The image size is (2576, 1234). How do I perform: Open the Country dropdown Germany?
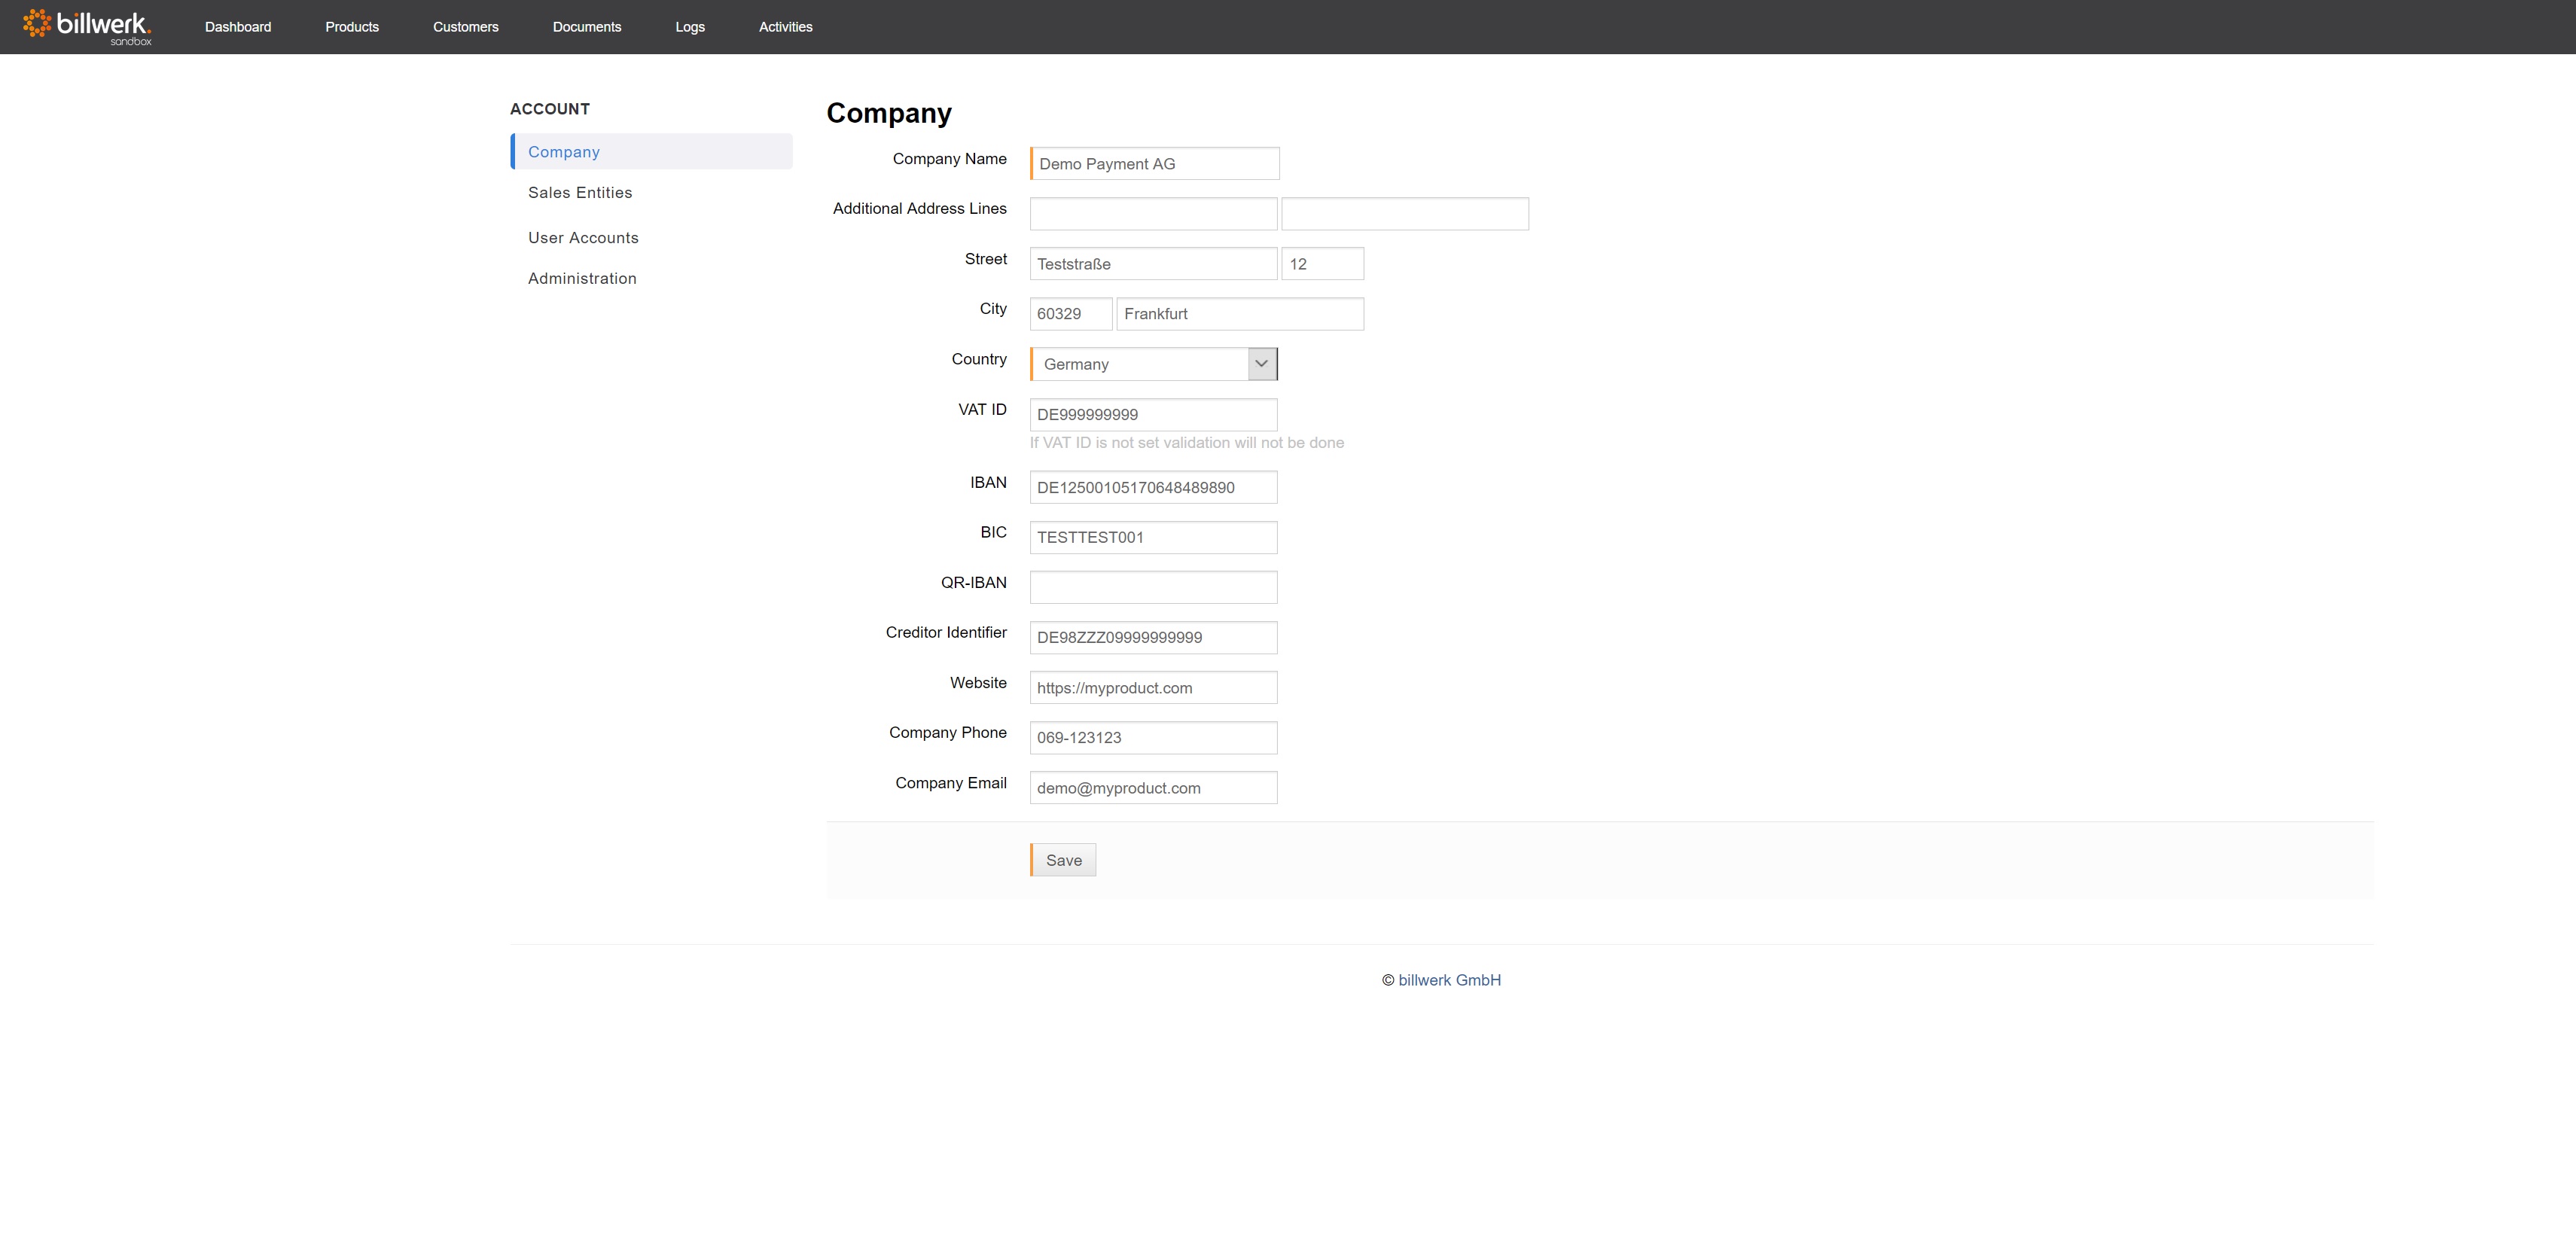(1154, 364)
